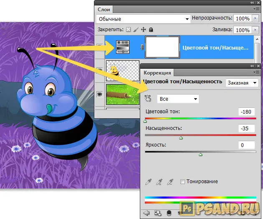The image size is (263, 219).
Task: Toggle adjustment layer visibility eye in Коррекция
Action: pos(180,213)
